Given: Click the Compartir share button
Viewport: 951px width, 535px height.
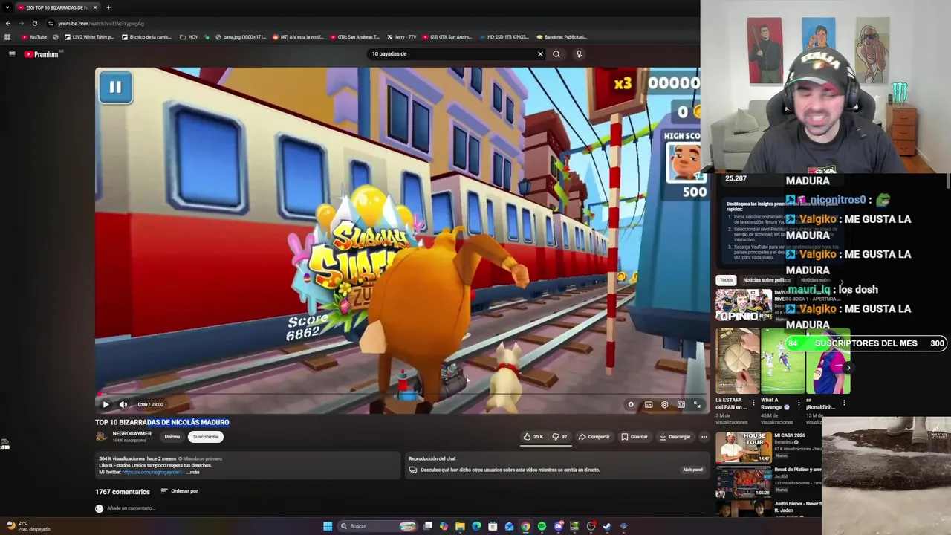Looking at the screenshot, I should click(x=594, y=437).
